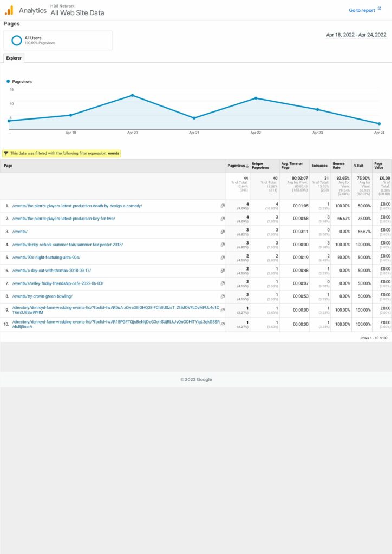Click the popout icon for the /events/ row

[223, 232]
